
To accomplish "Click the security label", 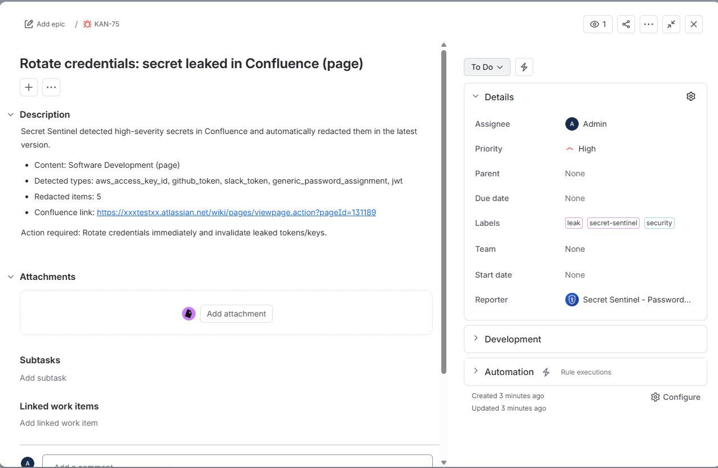I will [659, 223].
